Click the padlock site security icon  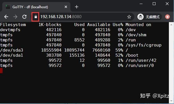(x=35, y=17)
